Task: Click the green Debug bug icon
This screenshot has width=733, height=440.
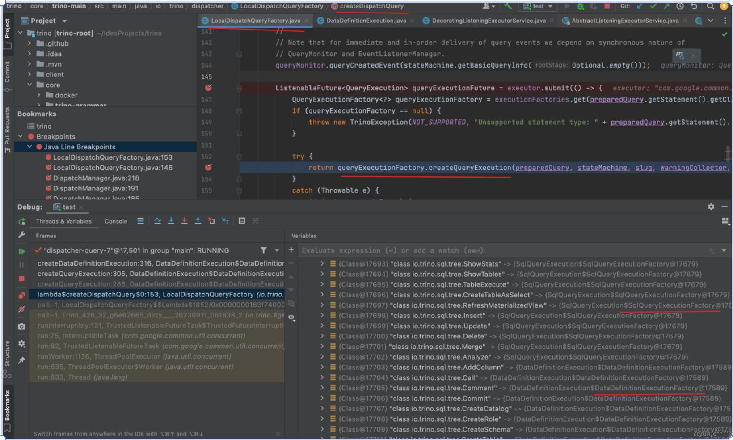Action: pyautogui.click(x=580, y=6)
